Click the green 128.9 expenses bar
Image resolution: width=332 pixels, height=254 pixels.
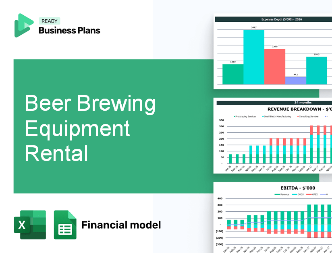[233, 74]
